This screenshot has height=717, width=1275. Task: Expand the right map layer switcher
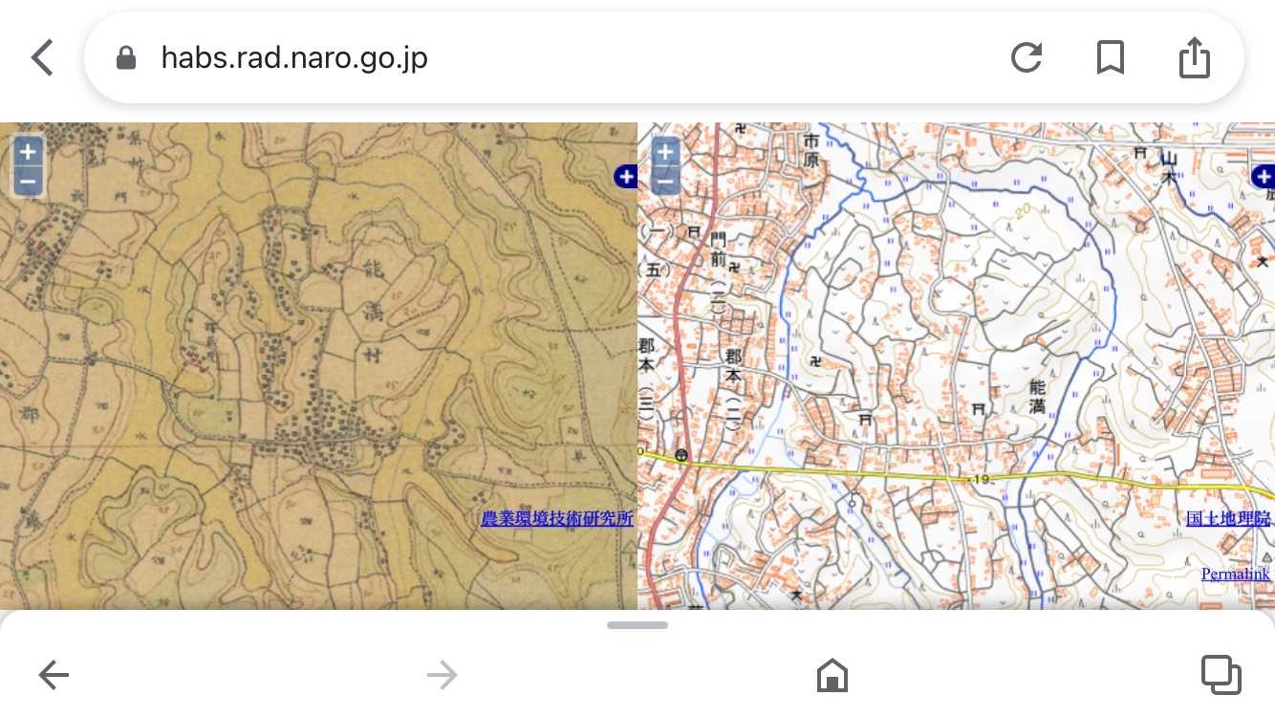[1263, 176]
